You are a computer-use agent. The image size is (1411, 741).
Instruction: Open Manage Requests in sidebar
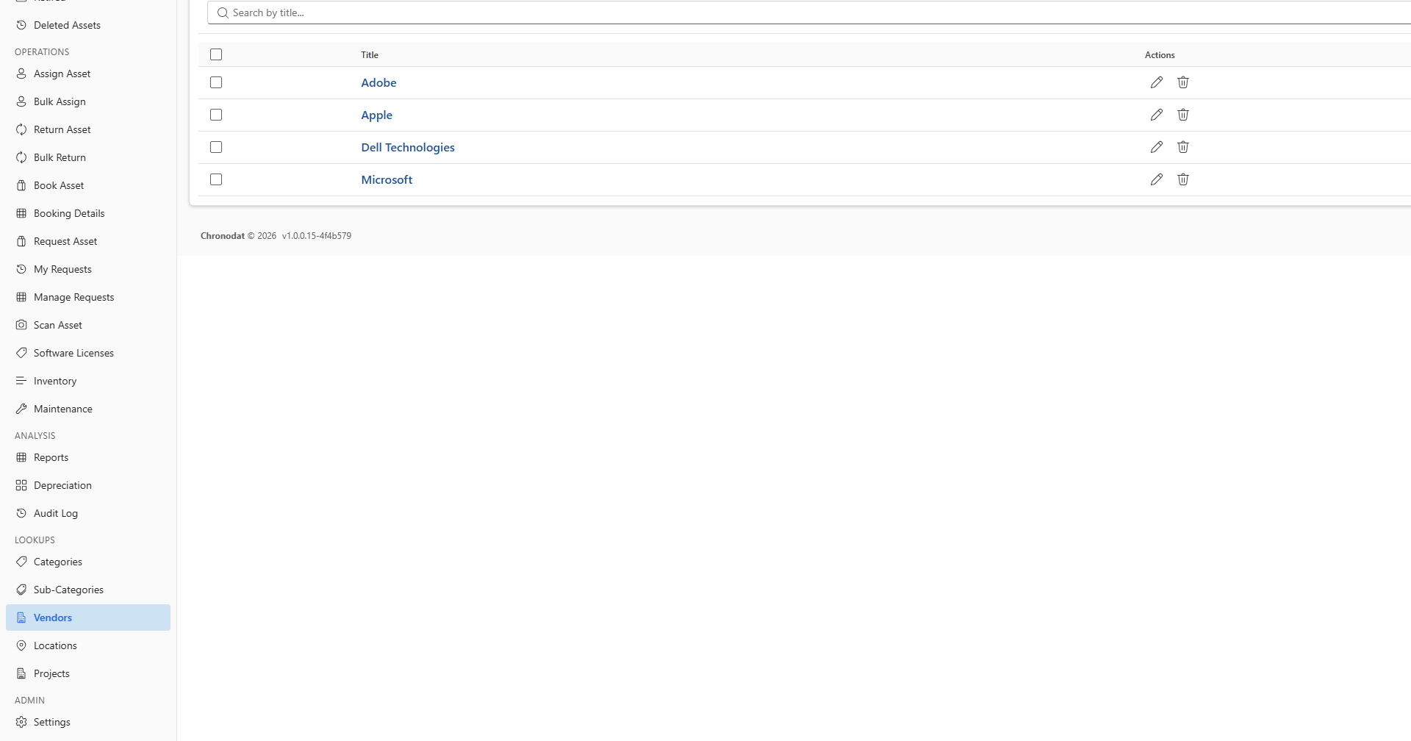[88, 297]
